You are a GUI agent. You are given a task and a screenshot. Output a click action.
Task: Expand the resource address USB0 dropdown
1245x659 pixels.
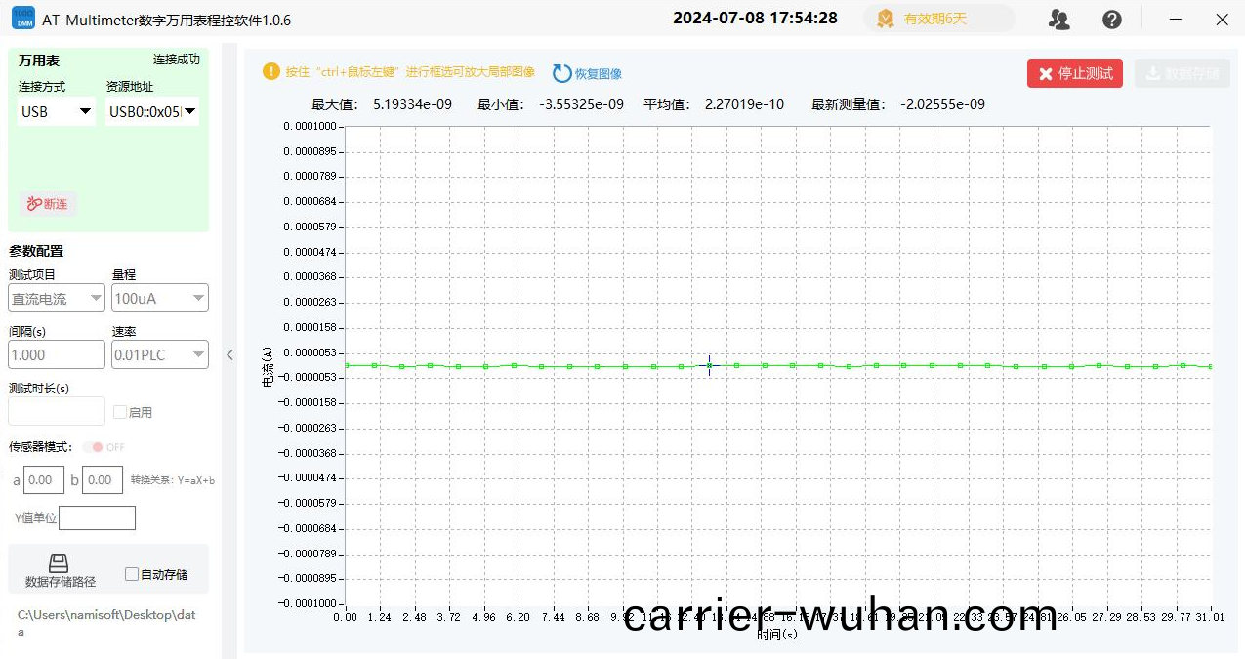coord(152,112)
